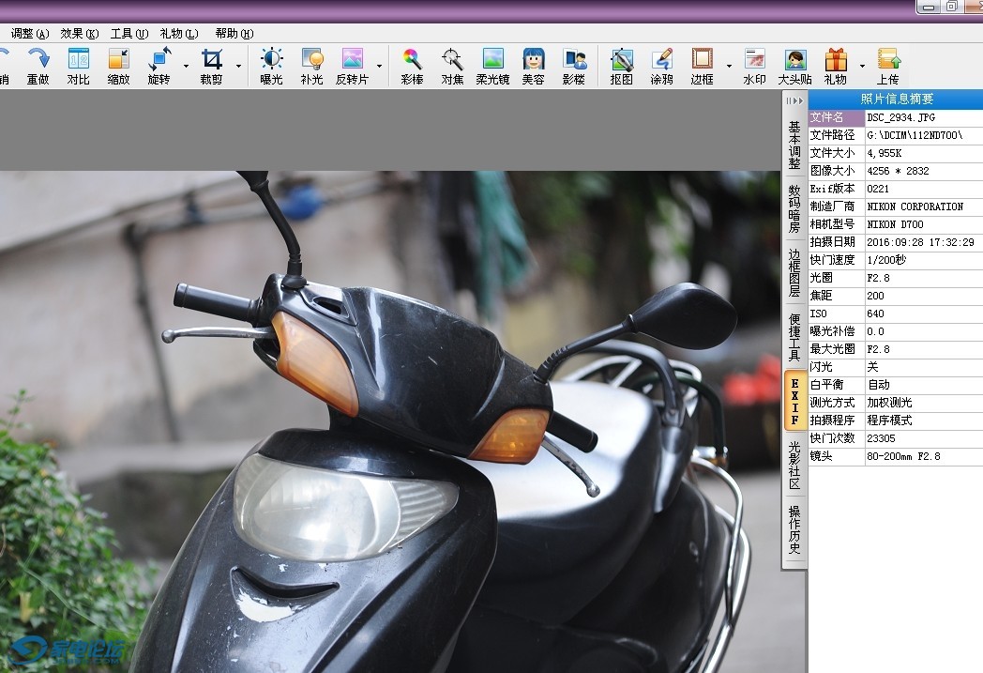Screen dimensions: 983x673
Task: Collapse the right side panel arrow
Action: [794, 100]
